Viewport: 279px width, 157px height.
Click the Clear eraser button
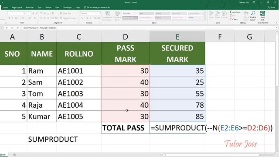(x=234, y=19)
